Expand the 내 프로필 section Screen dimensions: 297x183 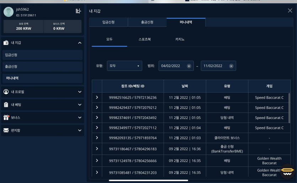click(x=80, y=92)
